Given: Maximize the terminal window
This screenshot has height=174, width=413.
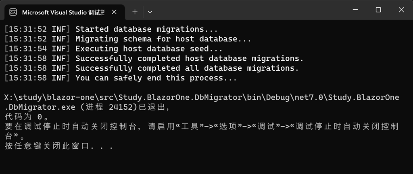Looking at the screenshot, I should point(378,10).
